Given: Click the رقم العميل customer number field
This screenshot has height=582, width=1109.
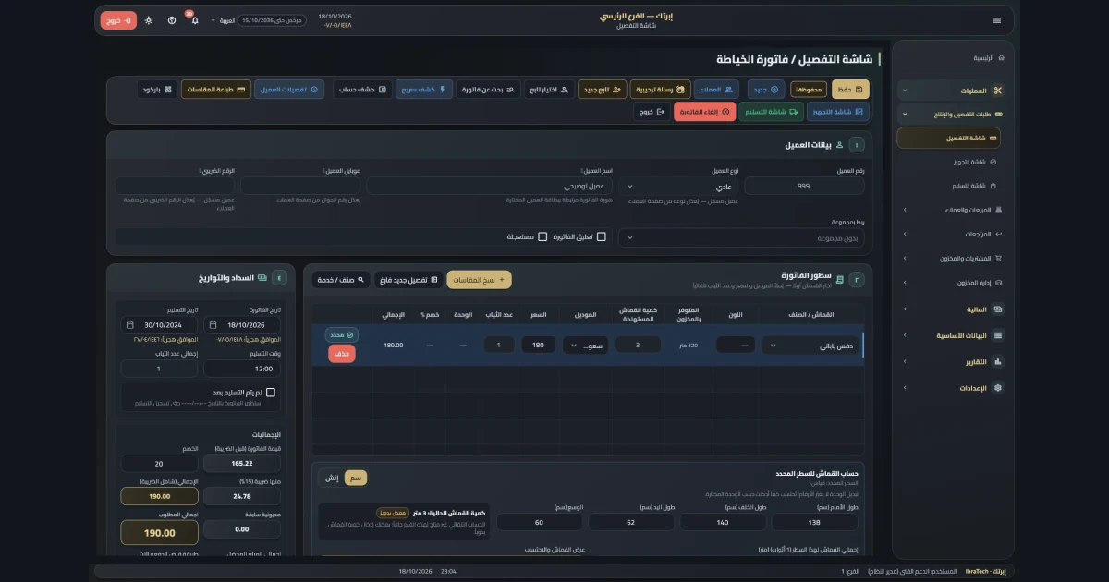Looking at the screenshot, I should tap(804, 187).
